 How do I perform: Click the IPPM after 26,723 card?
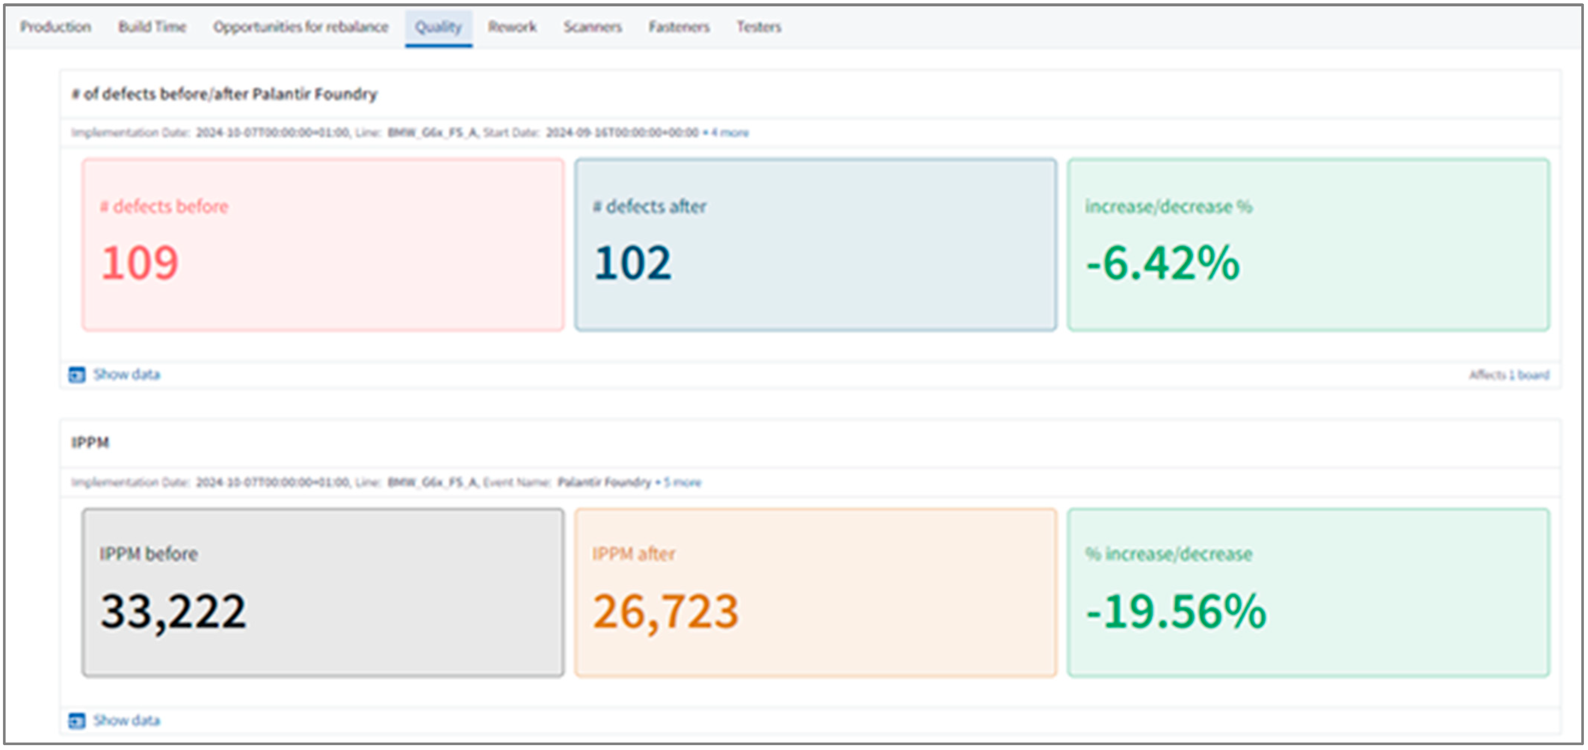tap(815, 592)
